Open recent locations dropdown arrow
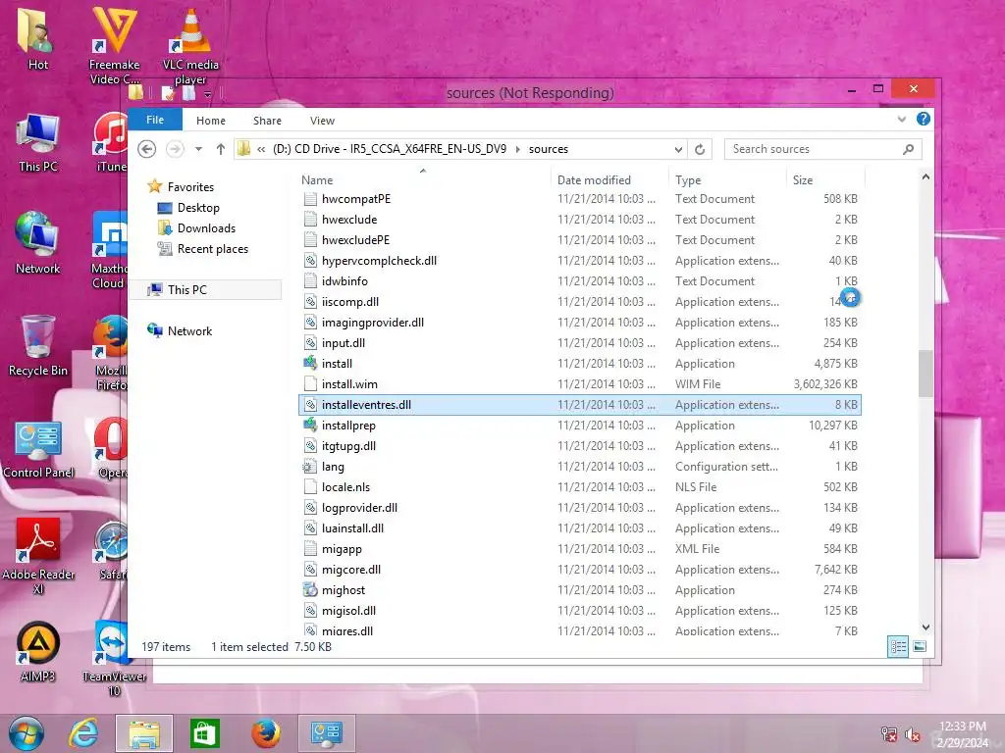This screenshot has height=753, width=1005. 198,149
